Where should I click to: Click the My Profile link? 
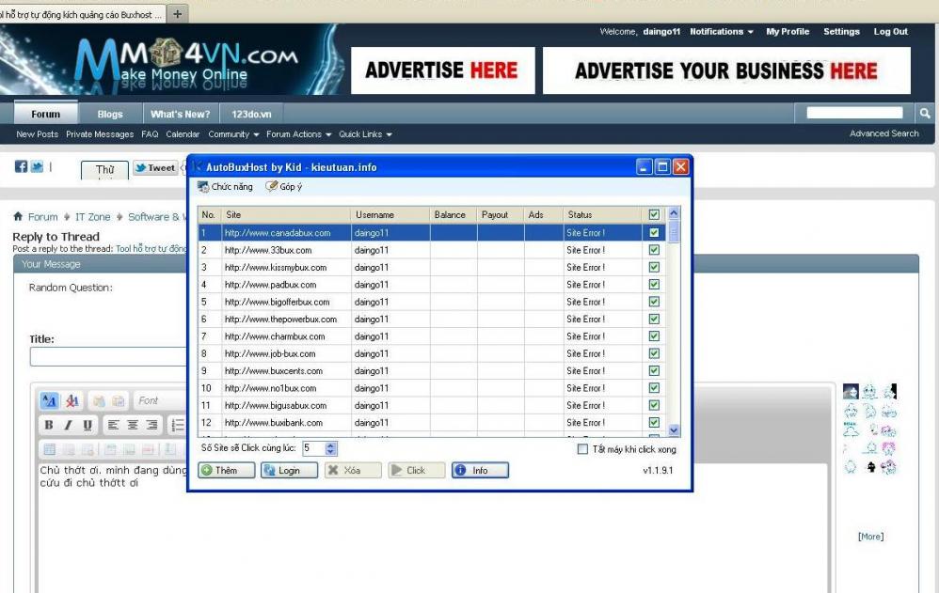(788, 32)
